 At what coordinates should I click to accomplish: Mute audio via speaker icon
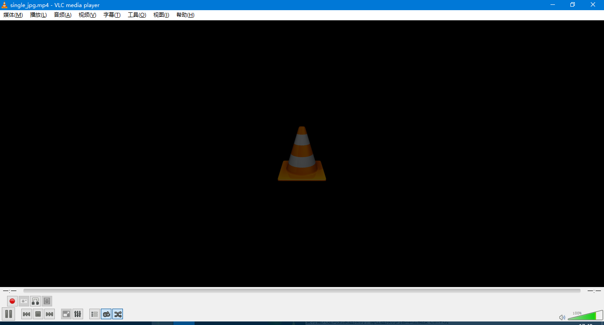click(x=562, y=317)
